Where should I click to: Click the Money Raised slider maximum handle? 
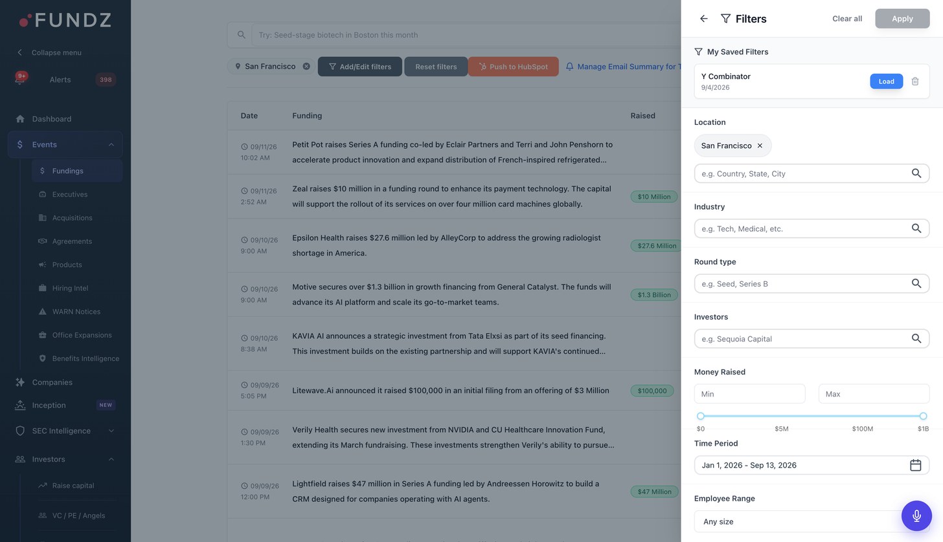(x=923, y=416)
